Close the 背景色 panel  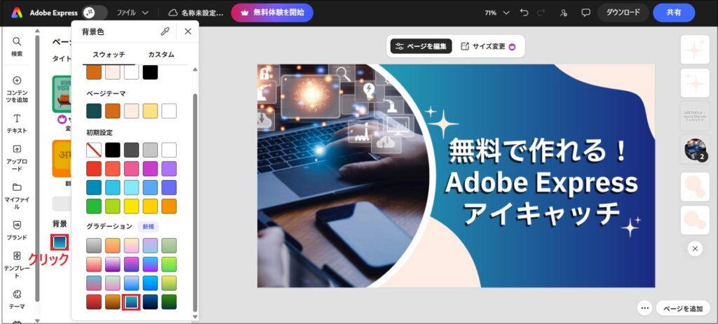coord(188,31)
